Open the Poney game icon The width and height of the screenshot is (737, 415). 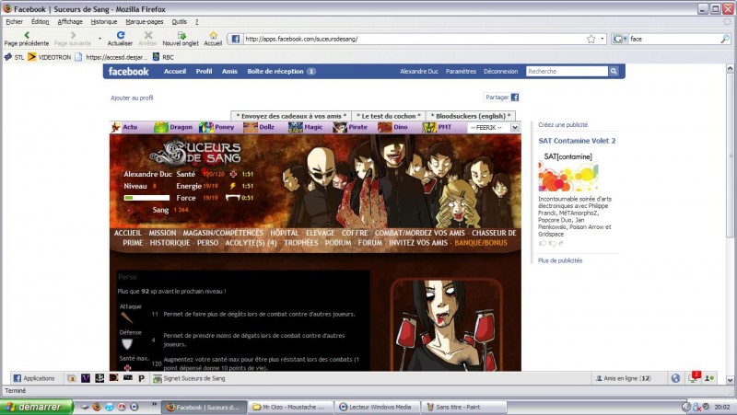click(x=205, y=127)
